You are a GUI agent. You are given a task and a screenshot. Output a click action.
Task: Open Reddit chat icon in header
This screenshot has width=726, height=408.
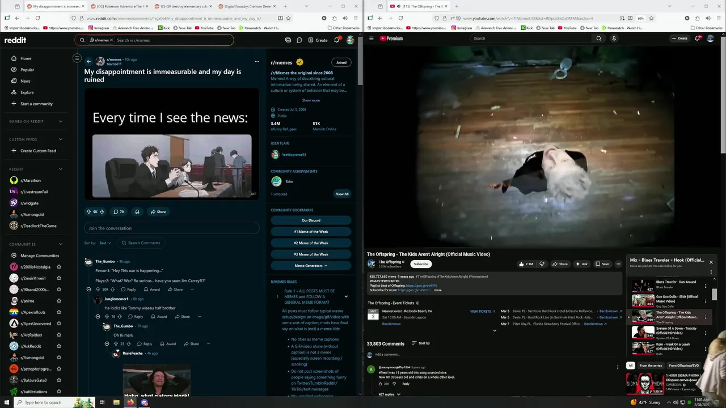pyautogui.click(x=299, y=40)
